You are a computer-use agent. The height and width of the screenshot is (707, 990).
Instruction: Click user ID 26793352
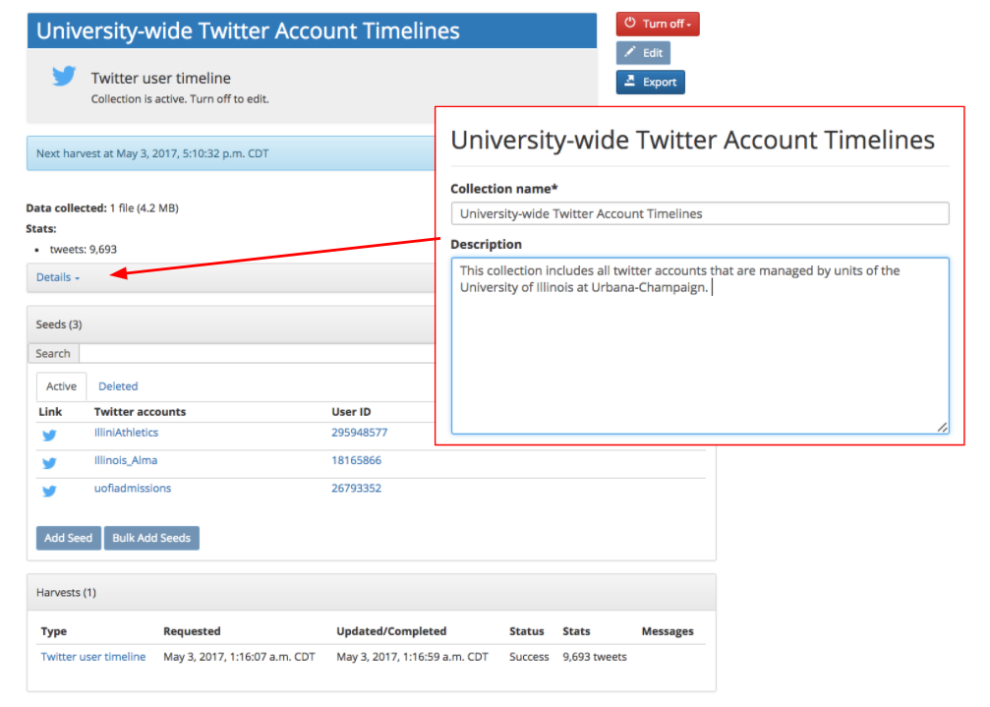click(x=356, y=488)
